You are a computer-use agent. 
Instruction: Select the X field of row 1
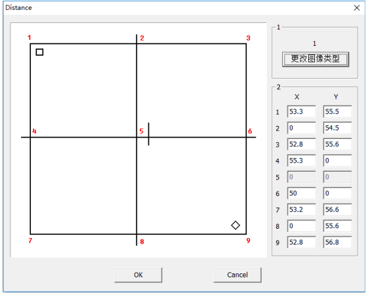pyautogui.click(x=301, y=111)
